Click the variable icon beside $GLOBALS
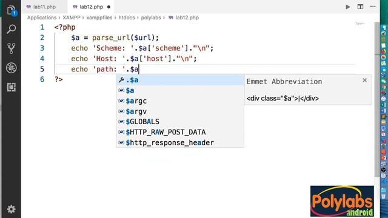 coord(121,122)
